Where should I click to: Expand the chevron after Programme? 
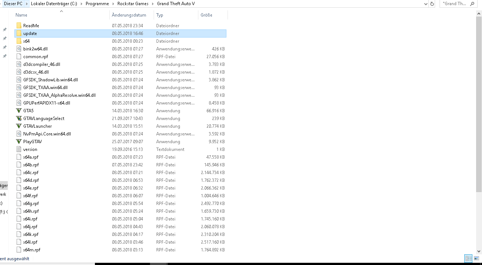click(x=113, y=4)
